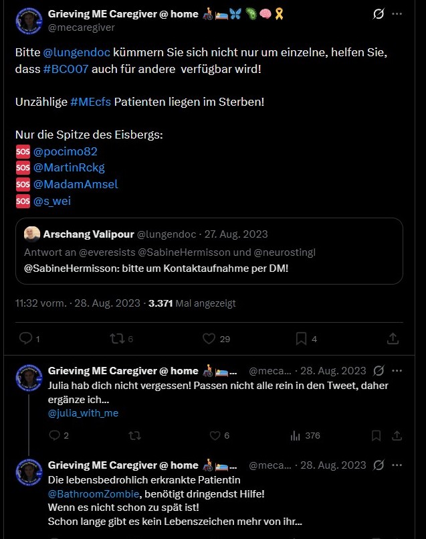Click the Grok icon on the main tweet
This screenshot has height=539, width=426.
[378, 14]
